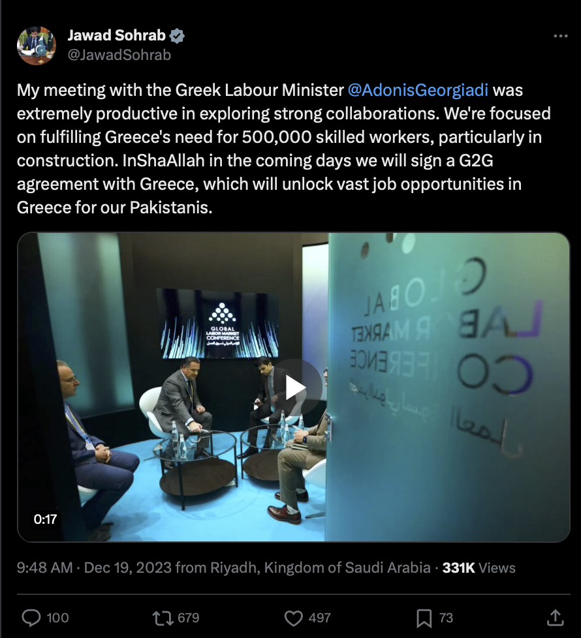
Task: Click the Jawad Sohrab display name
Action: pyautogui.click(x=116, y=35)
